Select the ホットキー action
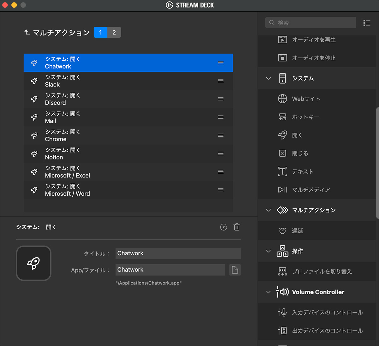379x346 pixels. (316, 117)
